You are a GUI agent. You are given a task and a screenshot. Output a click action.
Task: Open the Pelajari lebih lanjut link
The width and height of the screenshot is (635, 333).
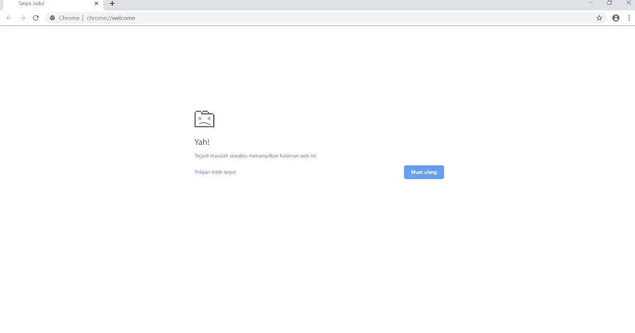(x=215, y=172)
